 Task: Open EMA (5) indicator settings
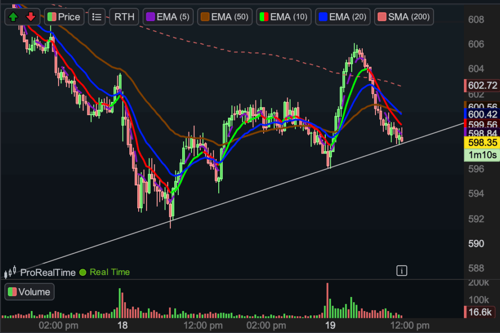click(168, 17)
